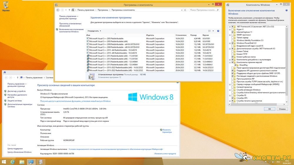This screenshot has height=165, width=294.
Task: Expand the .NET Framework 3.5 node
Action: (x=230, y=27)
